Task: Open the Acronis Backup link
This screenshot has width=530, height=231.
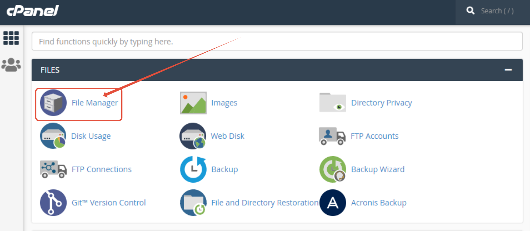Action: [x=379, y=203]
